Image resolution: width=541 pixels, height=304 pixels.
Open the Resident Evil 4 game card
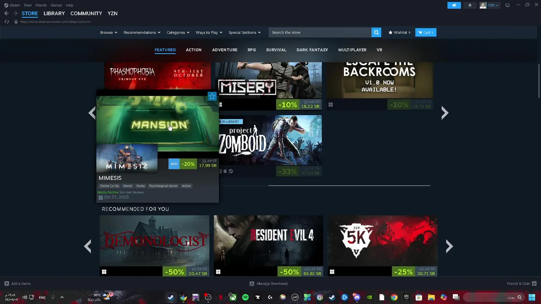click(x=268, y=246)
